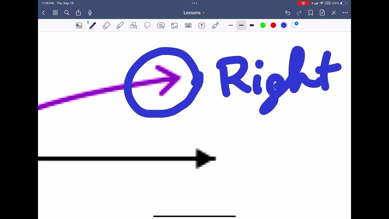Start audio recording with microphone icon
This screenshot has width=389, height=219.
pos(90,13)
